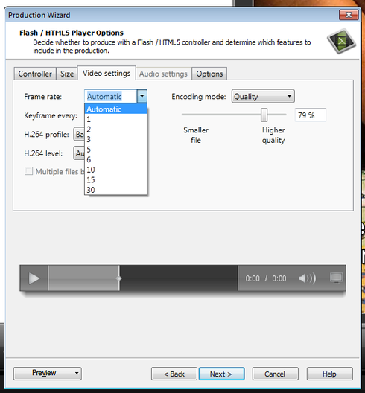Viewport: 365px width, 393px height.
Task: Select frame rate 10 from list
Action: click(115, 170)
